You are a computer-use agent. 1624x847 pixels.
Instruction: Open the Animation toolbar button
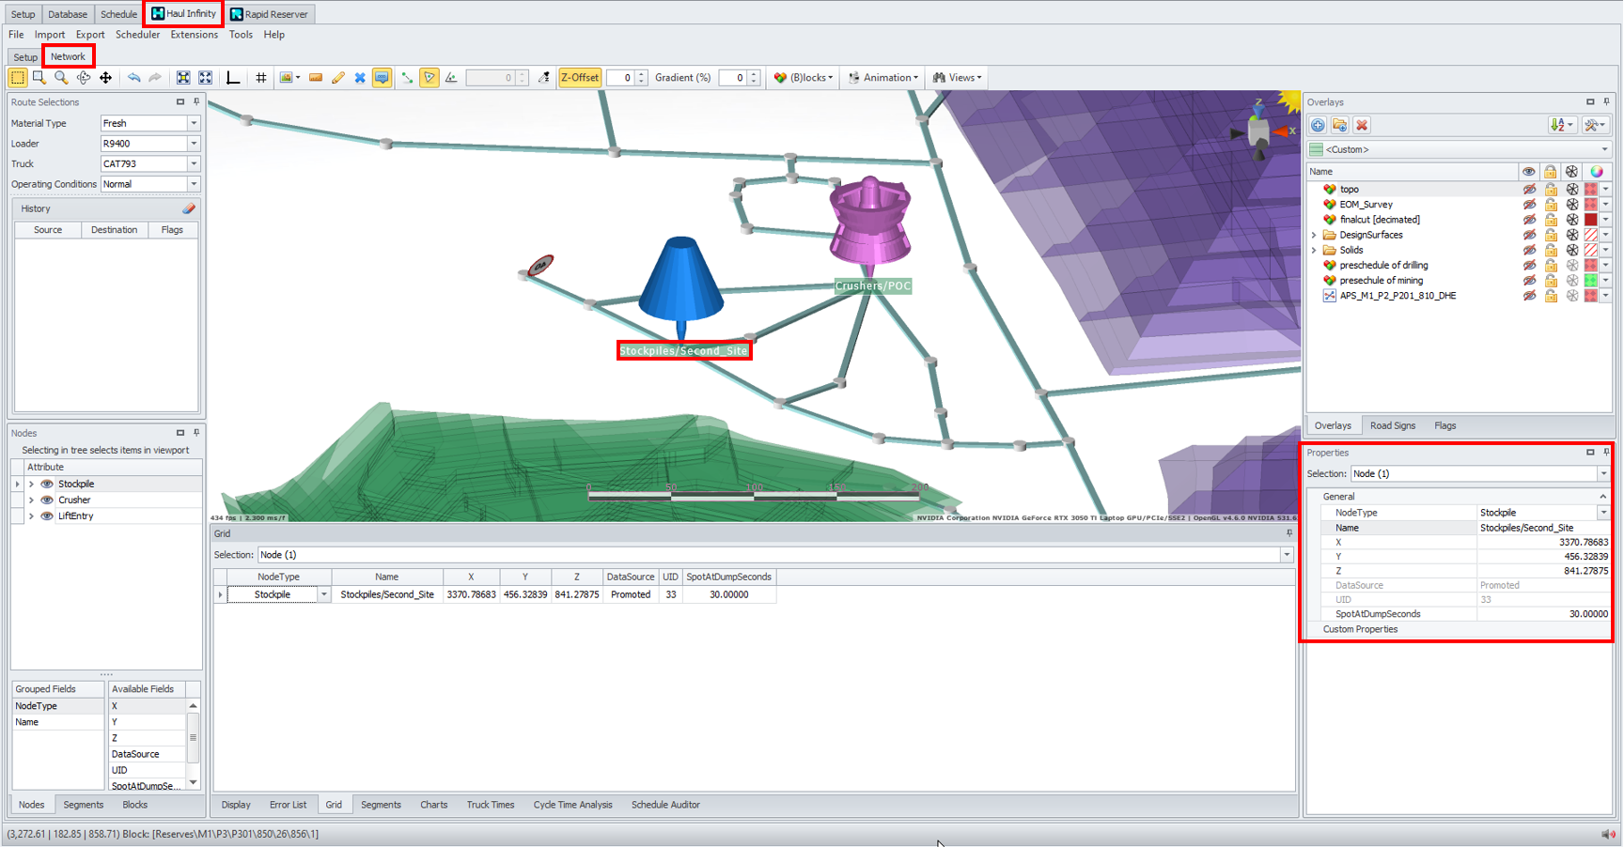(x=883, y=78)
